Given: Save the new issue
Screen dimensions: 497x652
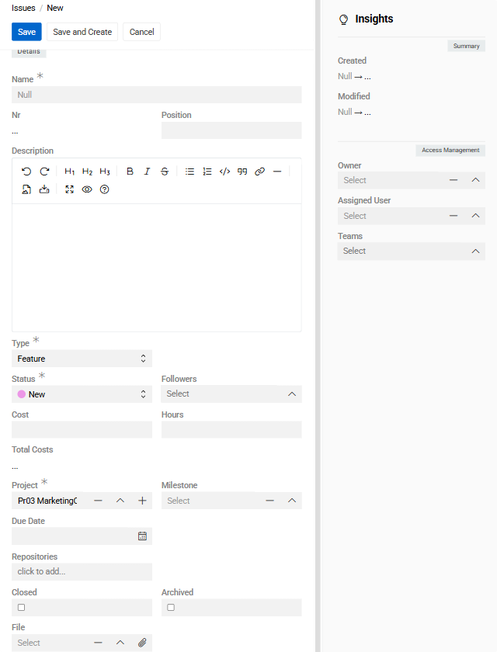Looking at the screenshot, I should pyautogui.click(x=26, y=32).
